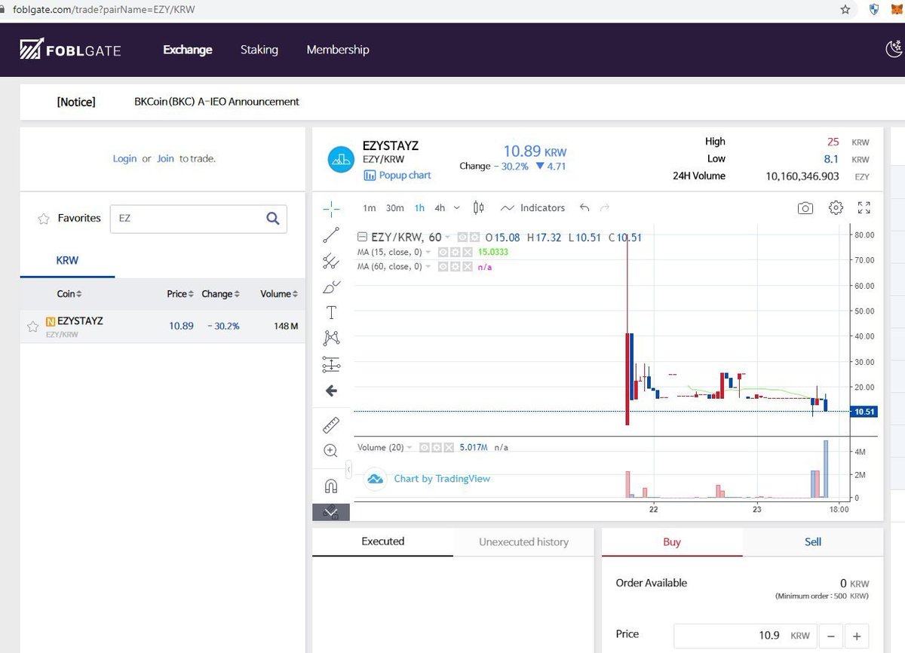Select the text annotation tool
This screenshot has width=905, height=653.
[x=330, y=312]
